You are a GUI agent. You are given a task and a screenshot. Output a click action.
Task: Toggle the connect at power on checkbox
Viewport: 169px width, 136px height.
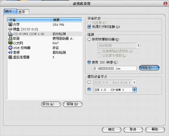click(89, 27)
